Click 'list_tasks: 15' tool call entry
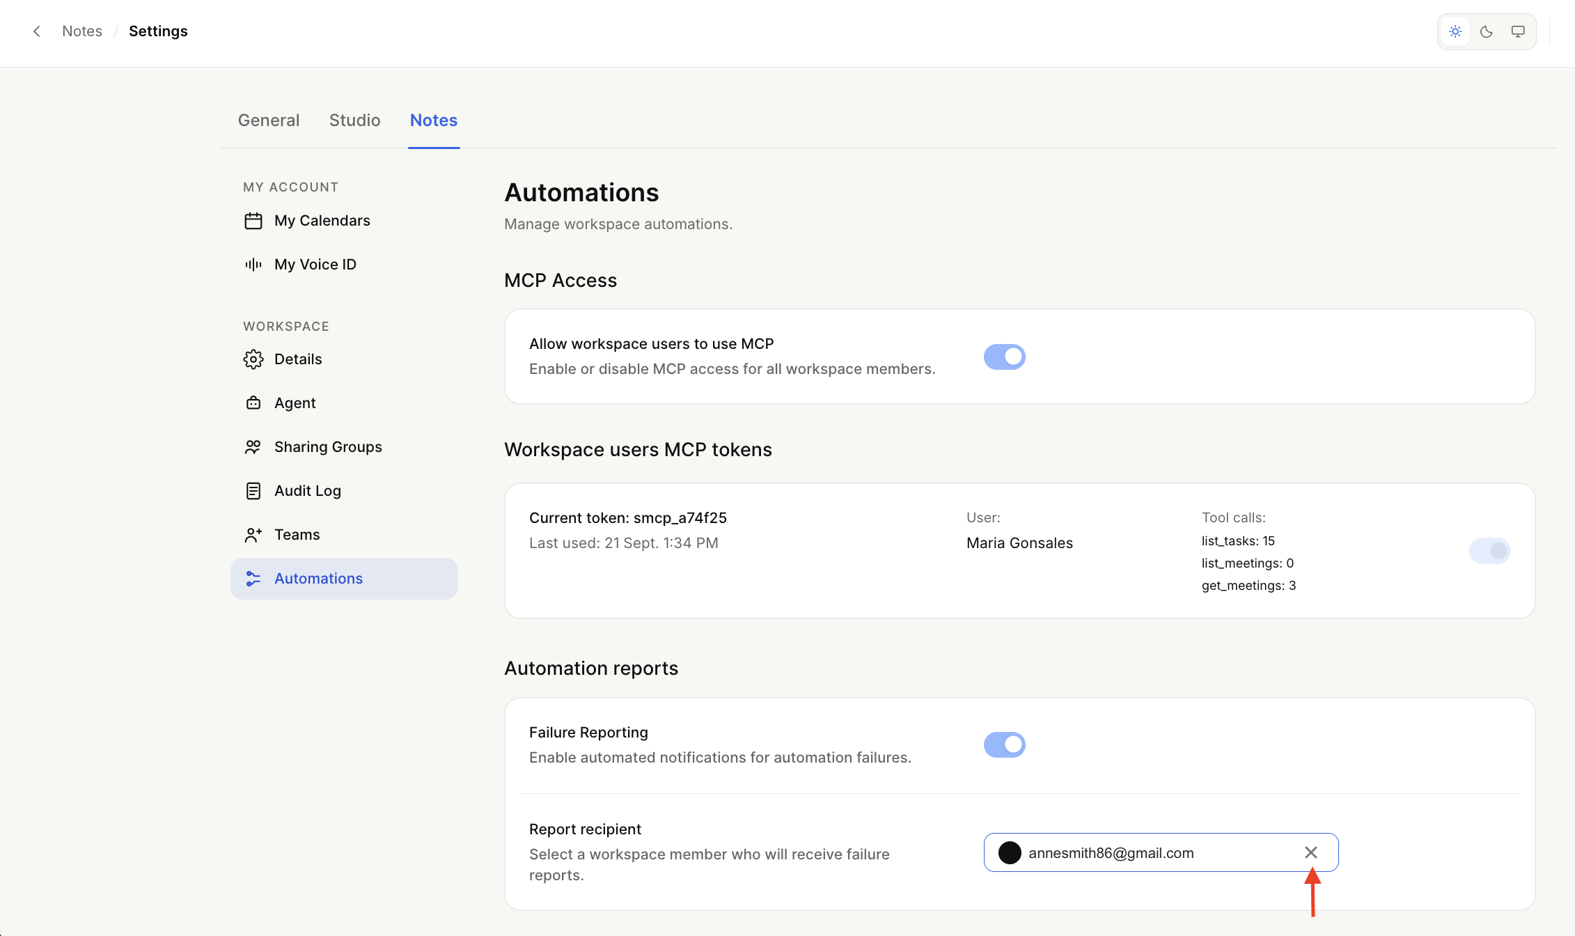 [1238, 541]
